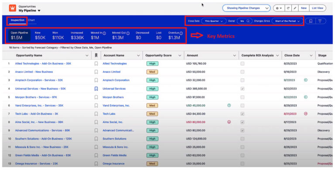Click amount decreased arrow on Aims Social row
Image resolution: width=335 pixels, height=170 pixels.
pyautogui.click(x=229, y=122)
